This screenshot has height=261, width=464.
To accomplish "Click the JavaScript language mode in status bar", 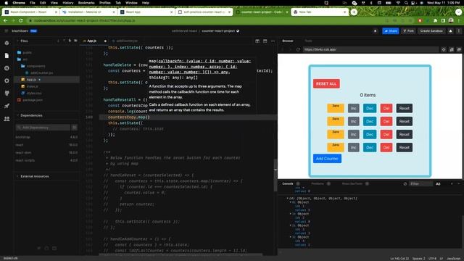I will pyautogui.click(x=453, y=259).
